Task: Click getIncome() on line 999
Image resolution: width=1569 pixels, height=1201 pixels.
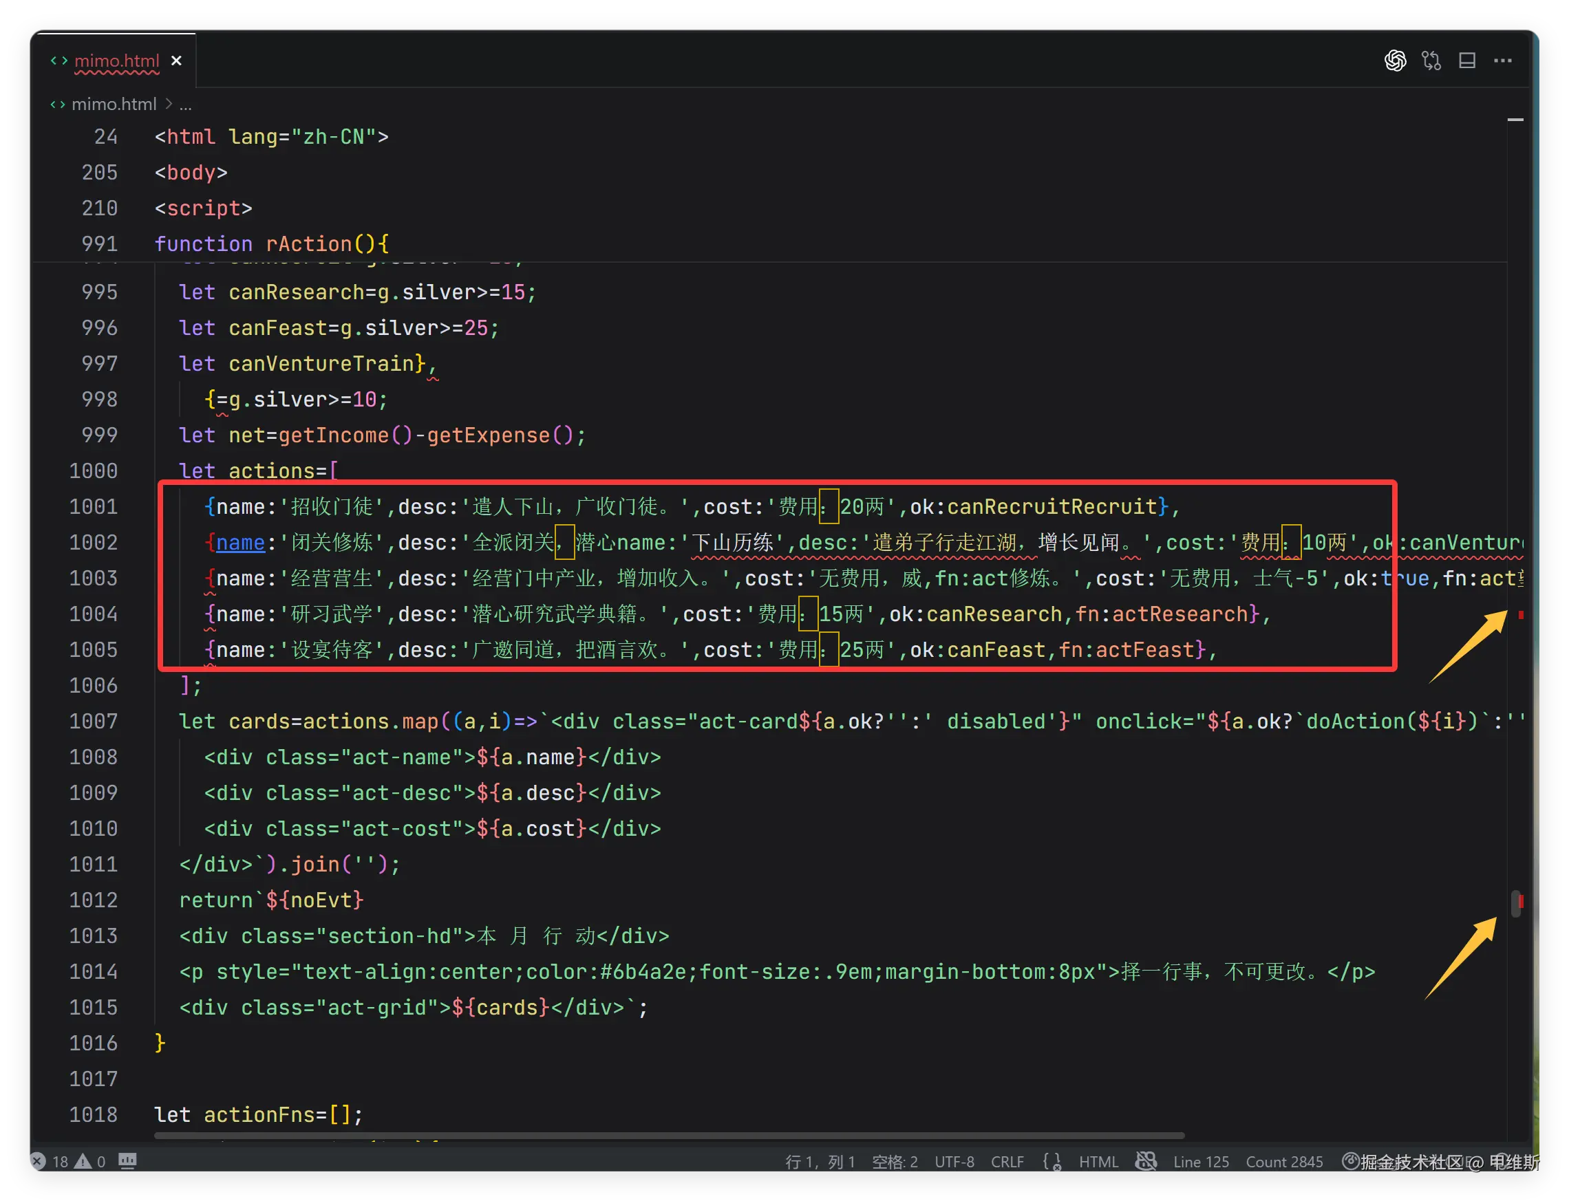Action: click(345, 435)
